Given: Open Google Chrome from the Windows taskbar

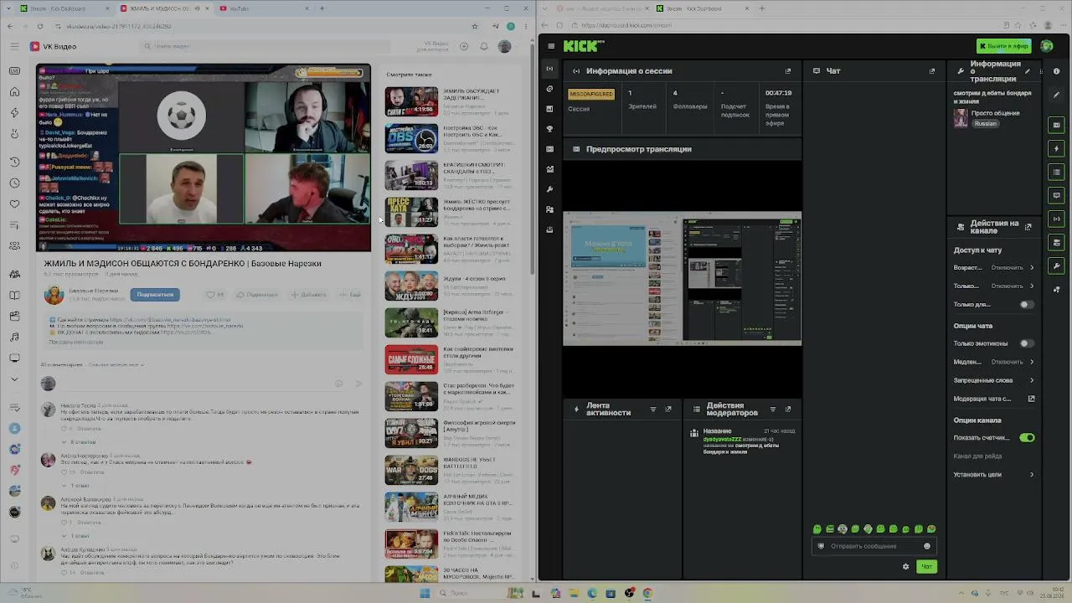Looking at the screenshot, I should click(647, 594).
